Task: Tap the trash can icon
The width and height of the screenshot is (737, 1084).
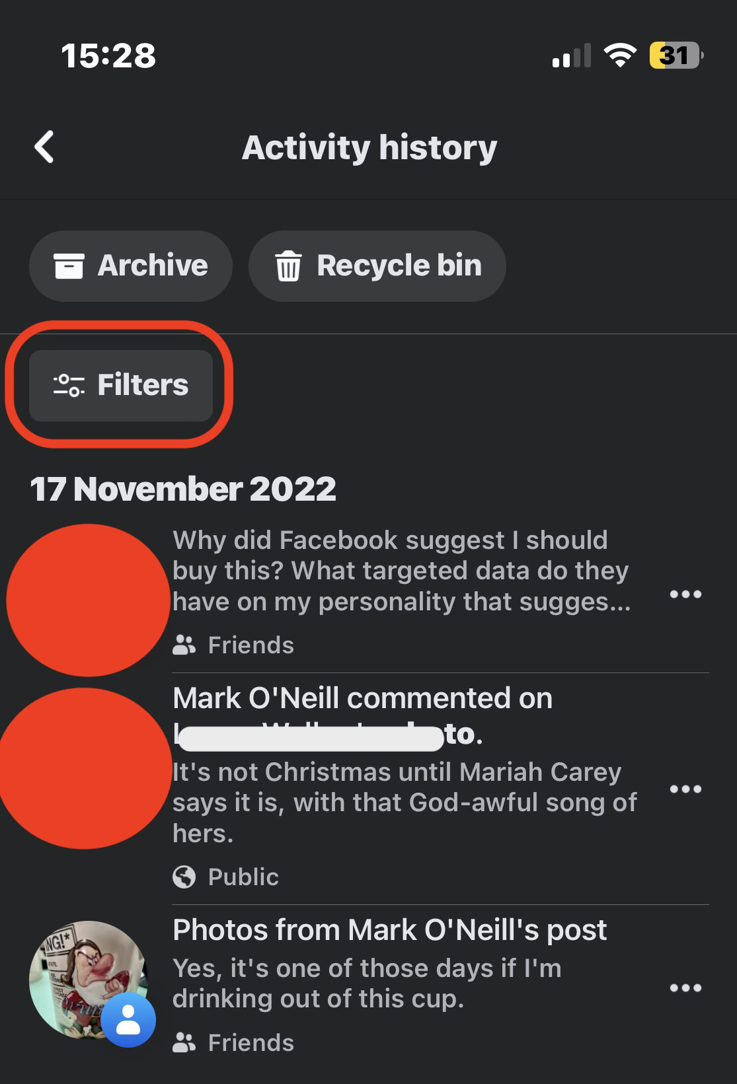Action: [288, 266]
